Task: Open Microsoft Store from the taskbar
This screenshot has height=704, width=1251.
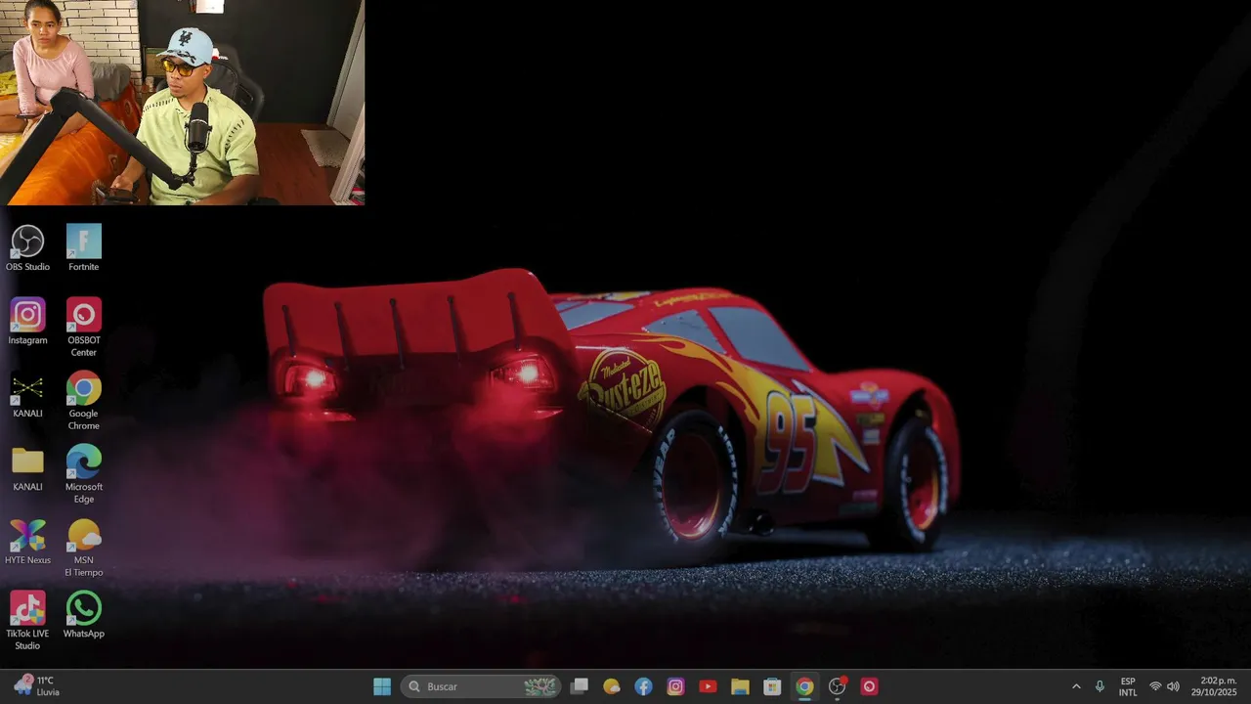Action: (772, 686)
